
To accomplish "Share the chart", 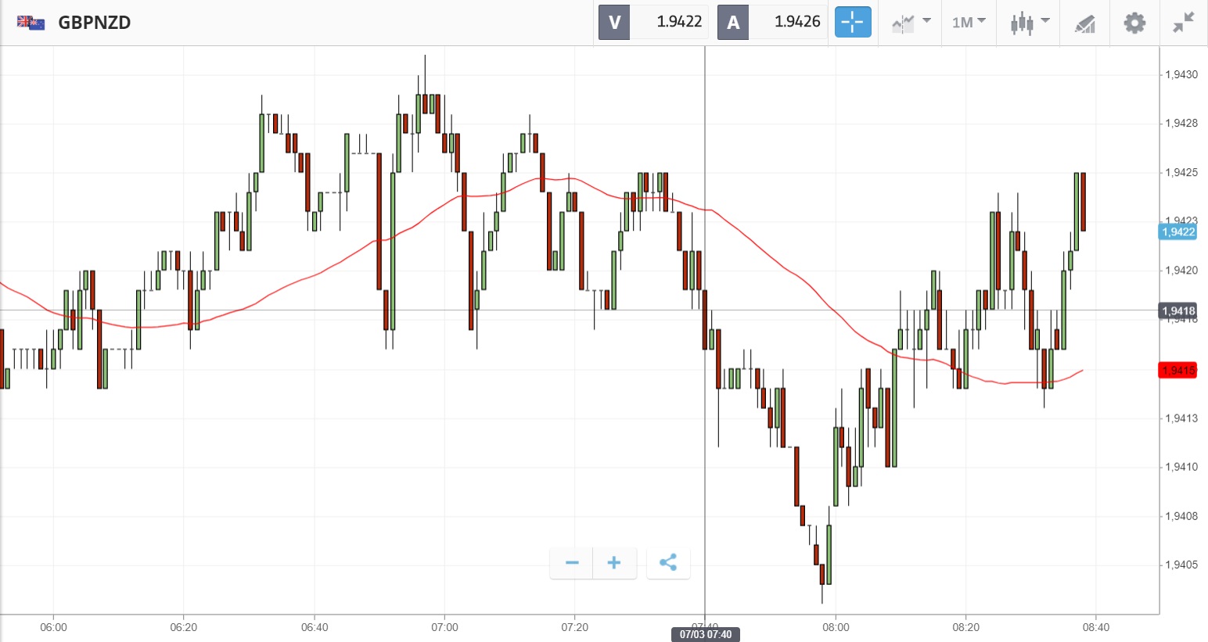I will pos(668,563).
